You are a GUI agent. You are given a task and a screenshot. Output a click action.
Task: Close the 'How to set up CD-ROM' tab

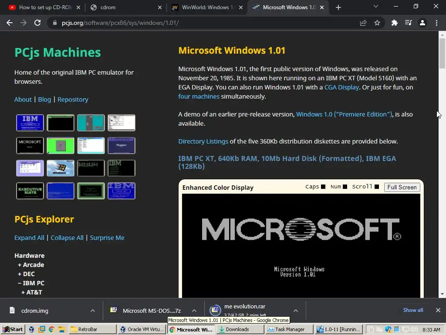(78, 7)
